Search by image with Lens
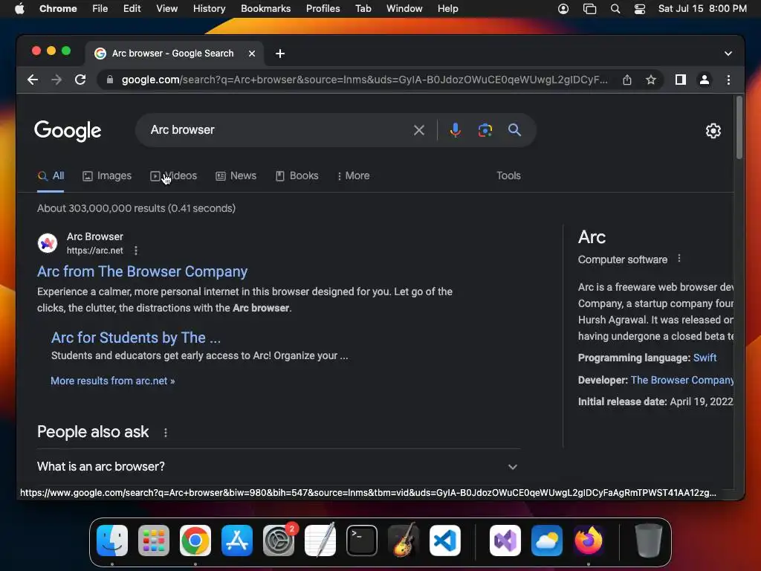 coord(485,130)
